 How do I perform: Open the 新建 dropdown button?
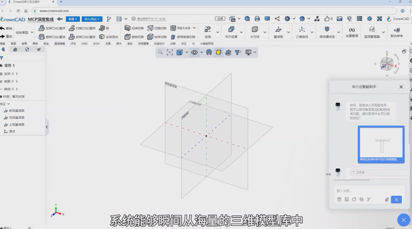pos(72,19)
